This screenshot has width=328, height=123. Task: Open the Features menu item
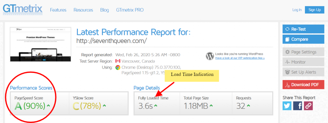(58, 10)
